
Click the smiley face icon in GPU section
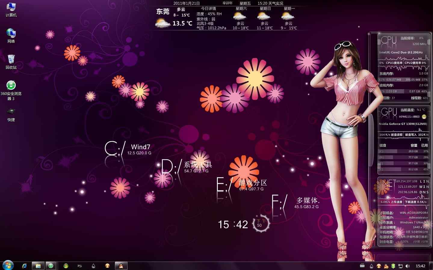[x=424, y=117]
